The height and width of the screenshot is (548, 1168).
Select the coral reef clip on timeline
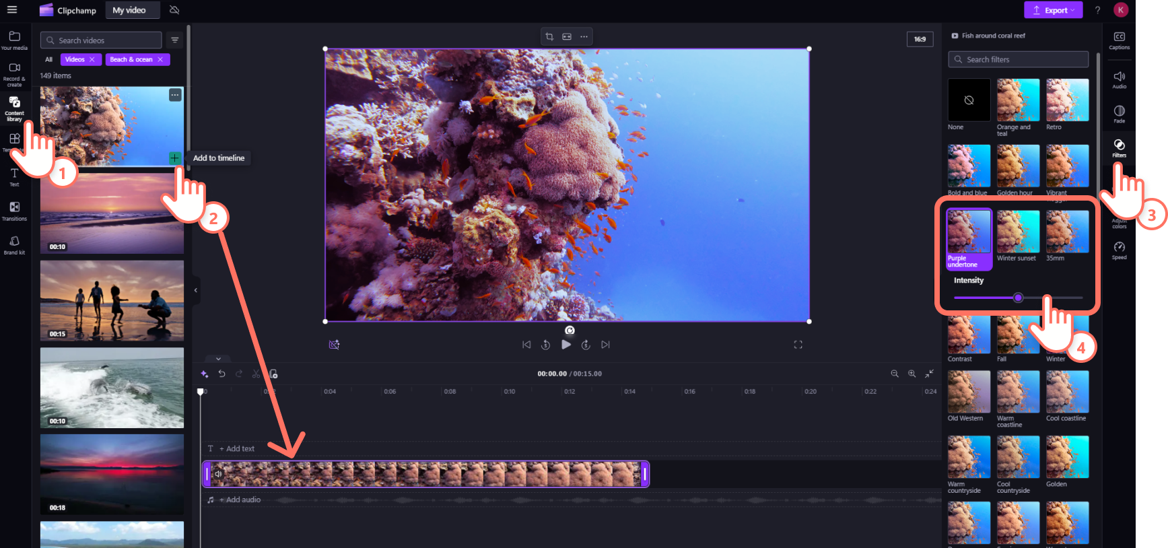tap(425, 474)
